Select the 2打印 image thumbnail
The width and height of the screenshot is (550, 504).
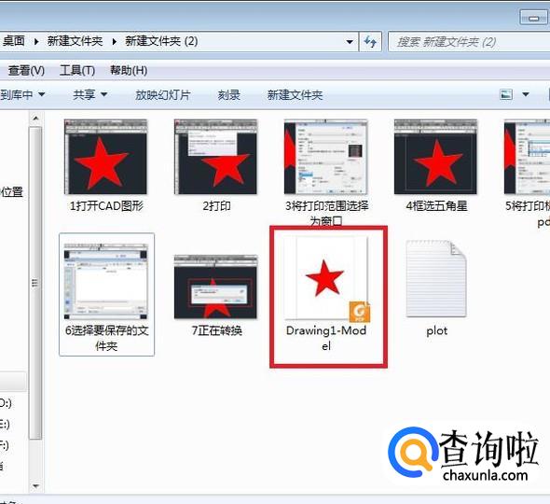point(215,157)
